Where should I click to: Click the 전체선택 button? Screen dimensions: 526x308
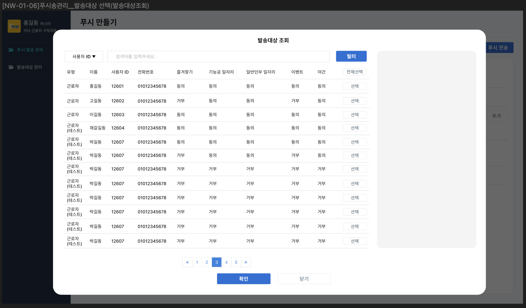click(355, 72)
